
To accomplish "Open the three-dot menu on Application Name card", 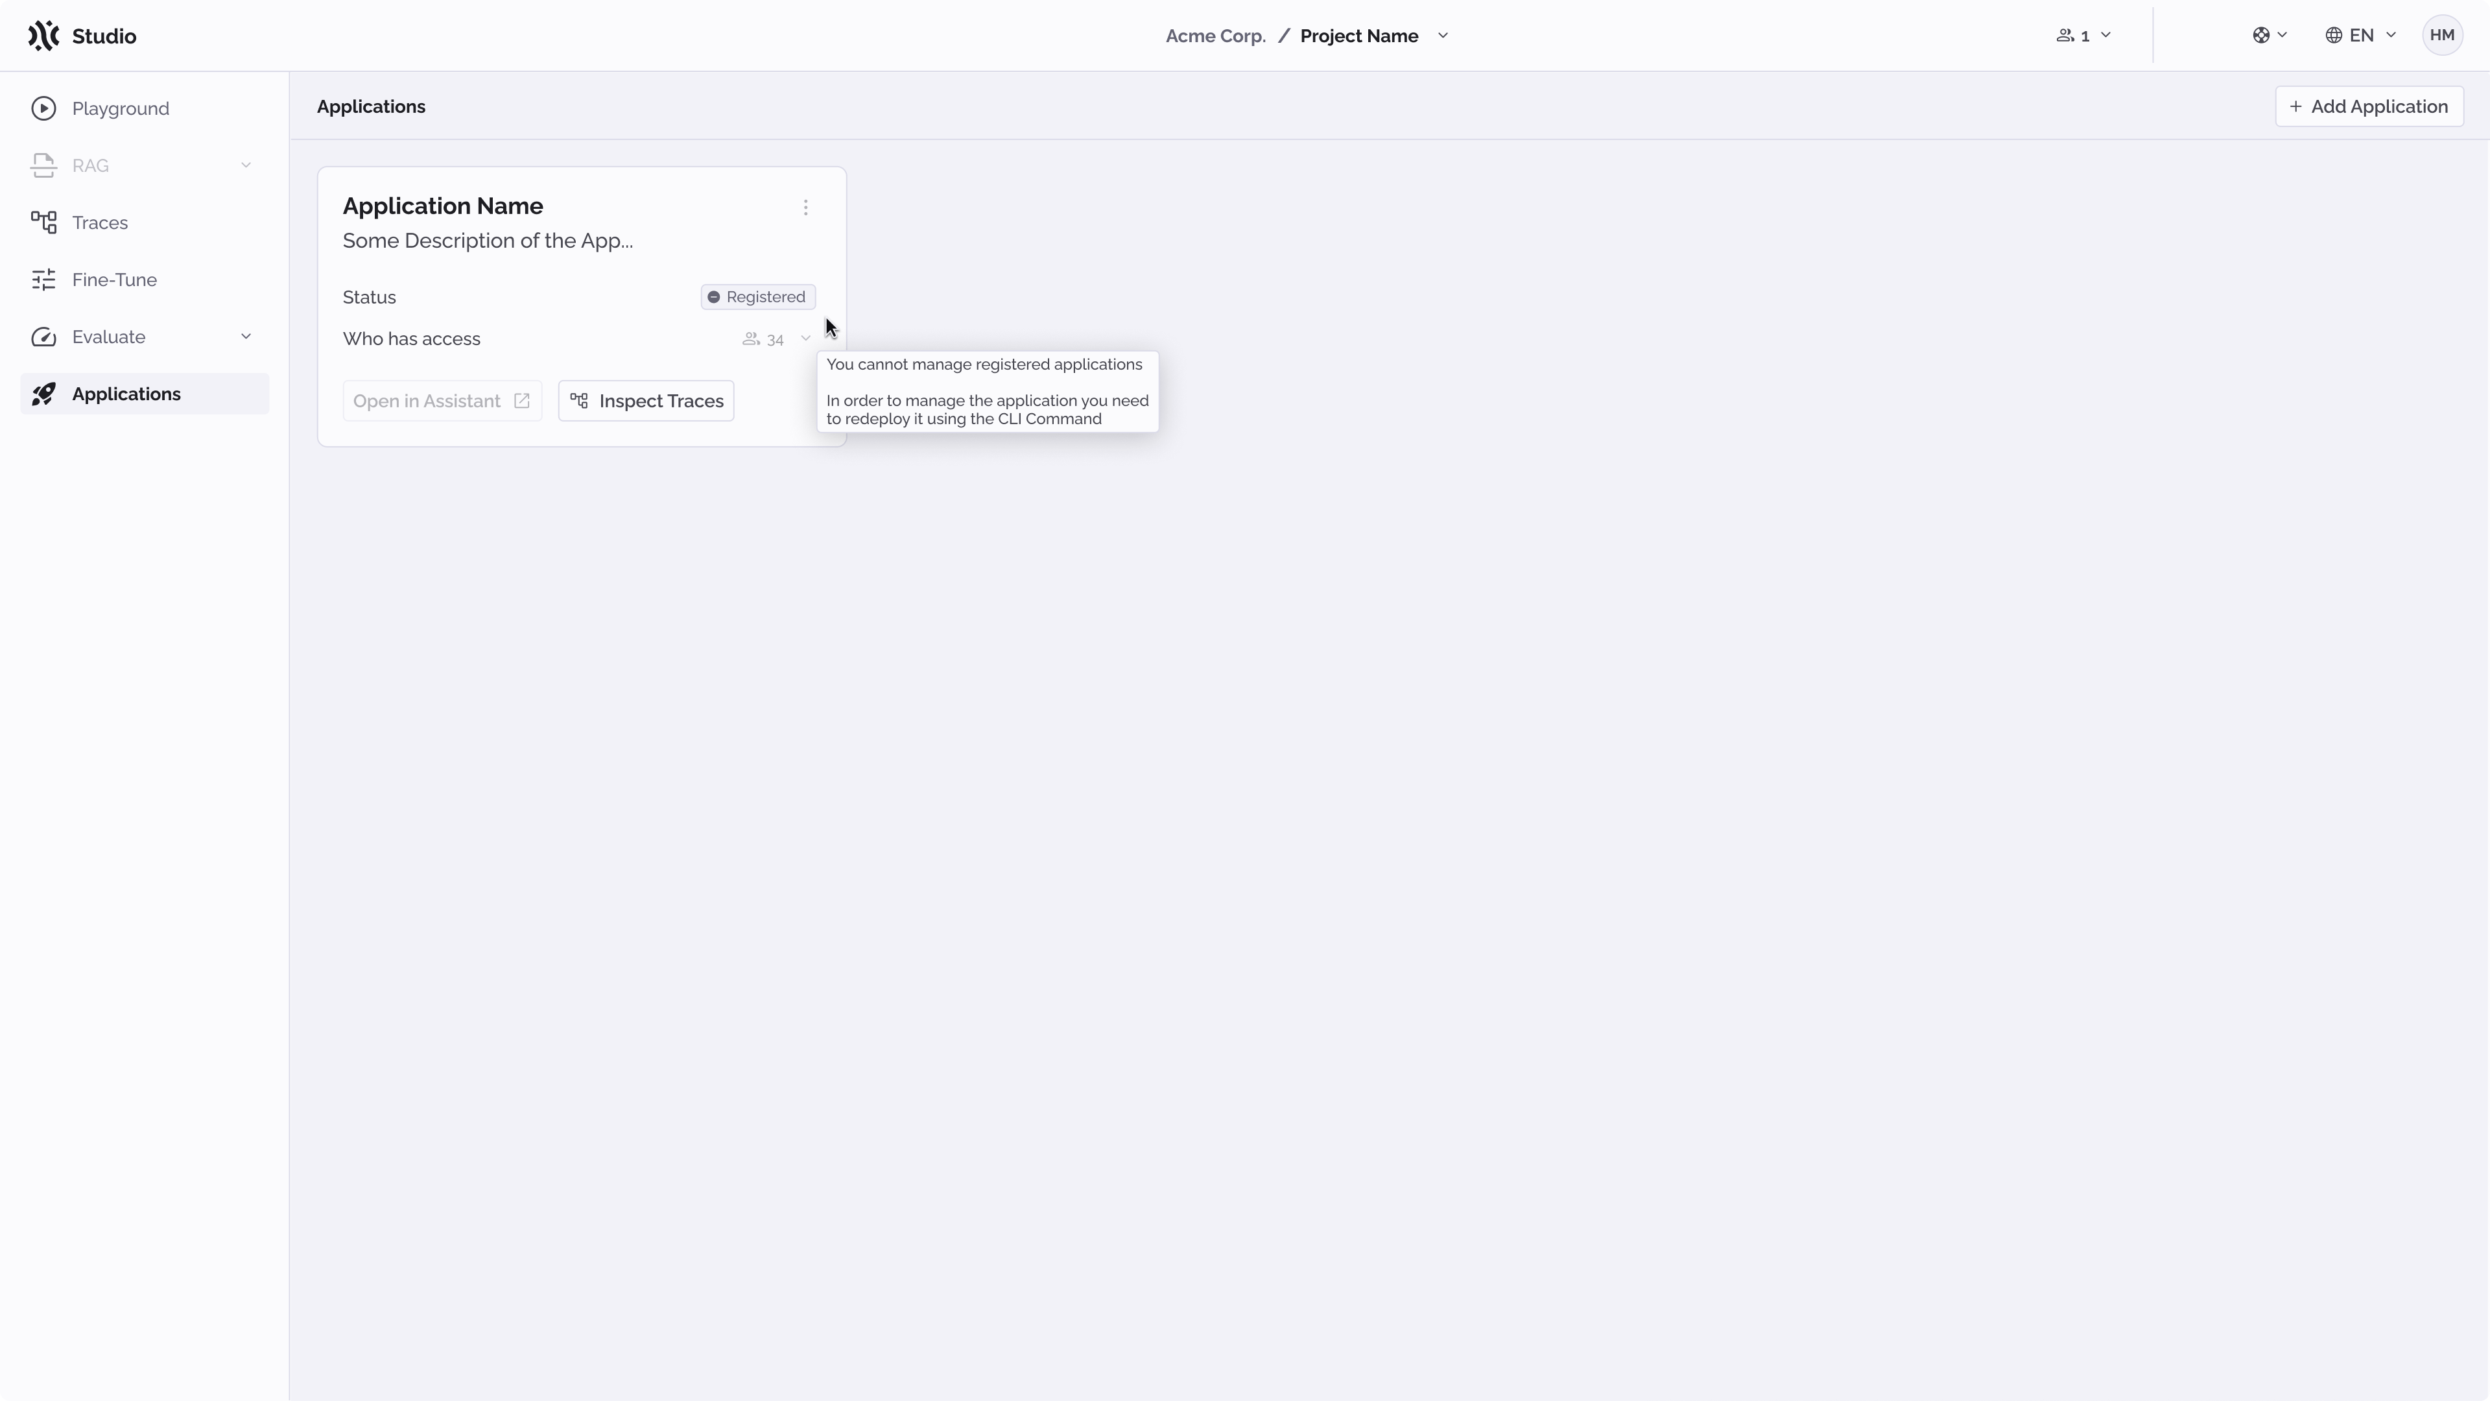I will coord(806,207).
